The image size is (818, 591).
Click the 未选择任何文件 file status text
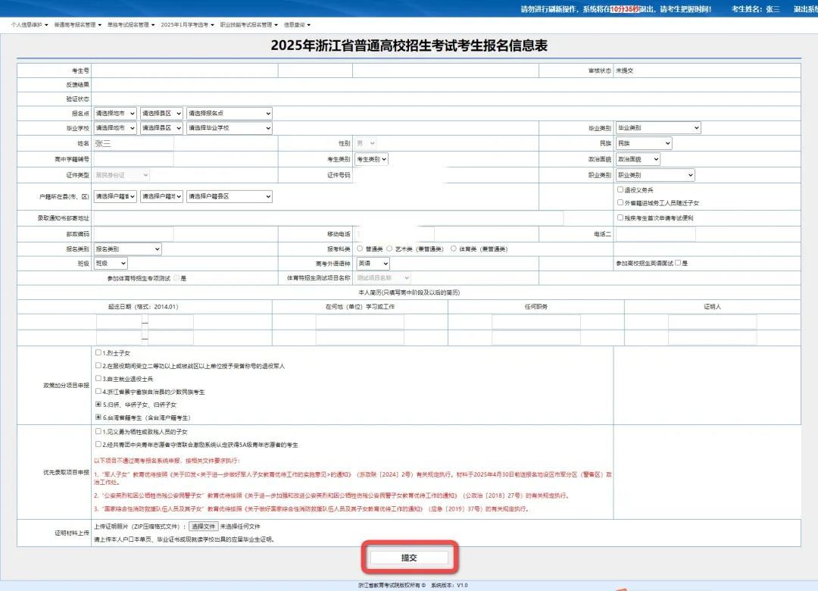tap(240, 527)
